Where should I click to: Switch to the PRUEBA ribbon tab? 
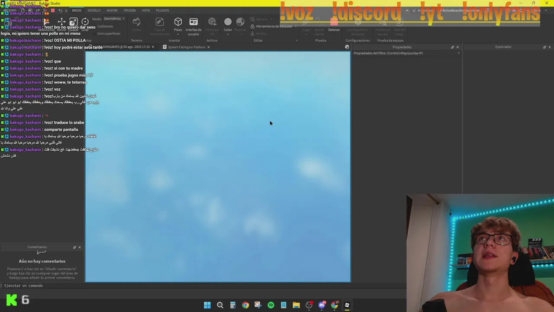pos(130,10)
